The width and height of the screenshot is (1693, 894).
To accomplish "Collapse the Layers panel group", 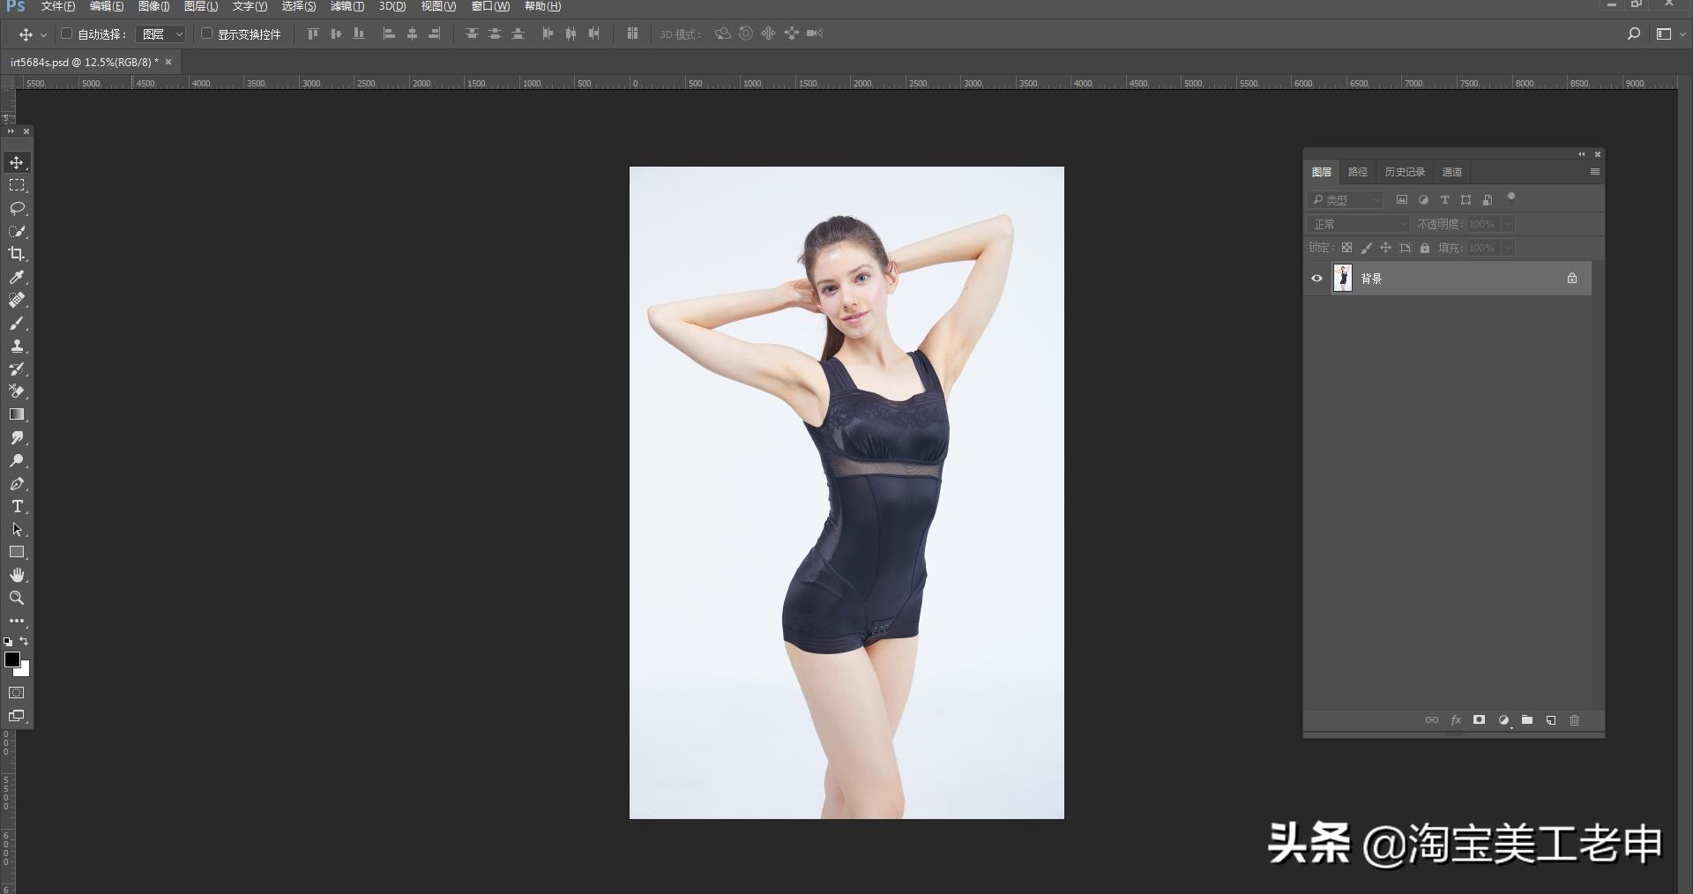I will (1582, 154).
